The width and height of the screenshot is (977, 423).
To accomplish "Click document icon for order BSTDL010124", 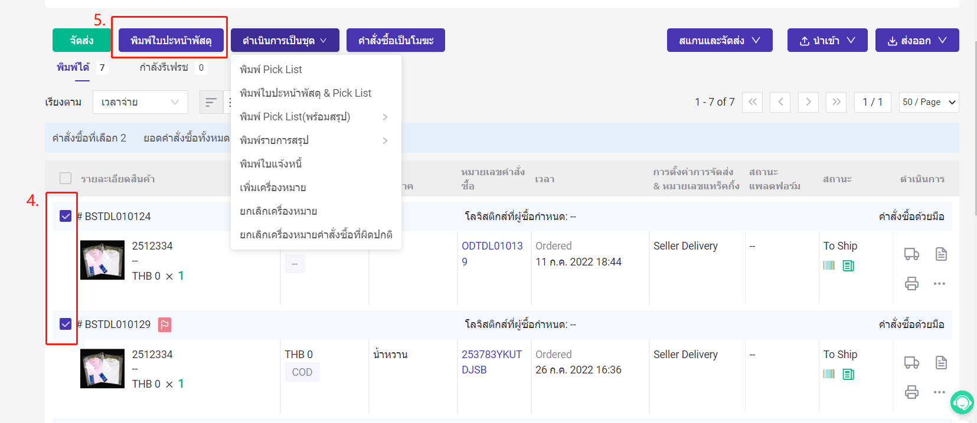I will [941, 254].
